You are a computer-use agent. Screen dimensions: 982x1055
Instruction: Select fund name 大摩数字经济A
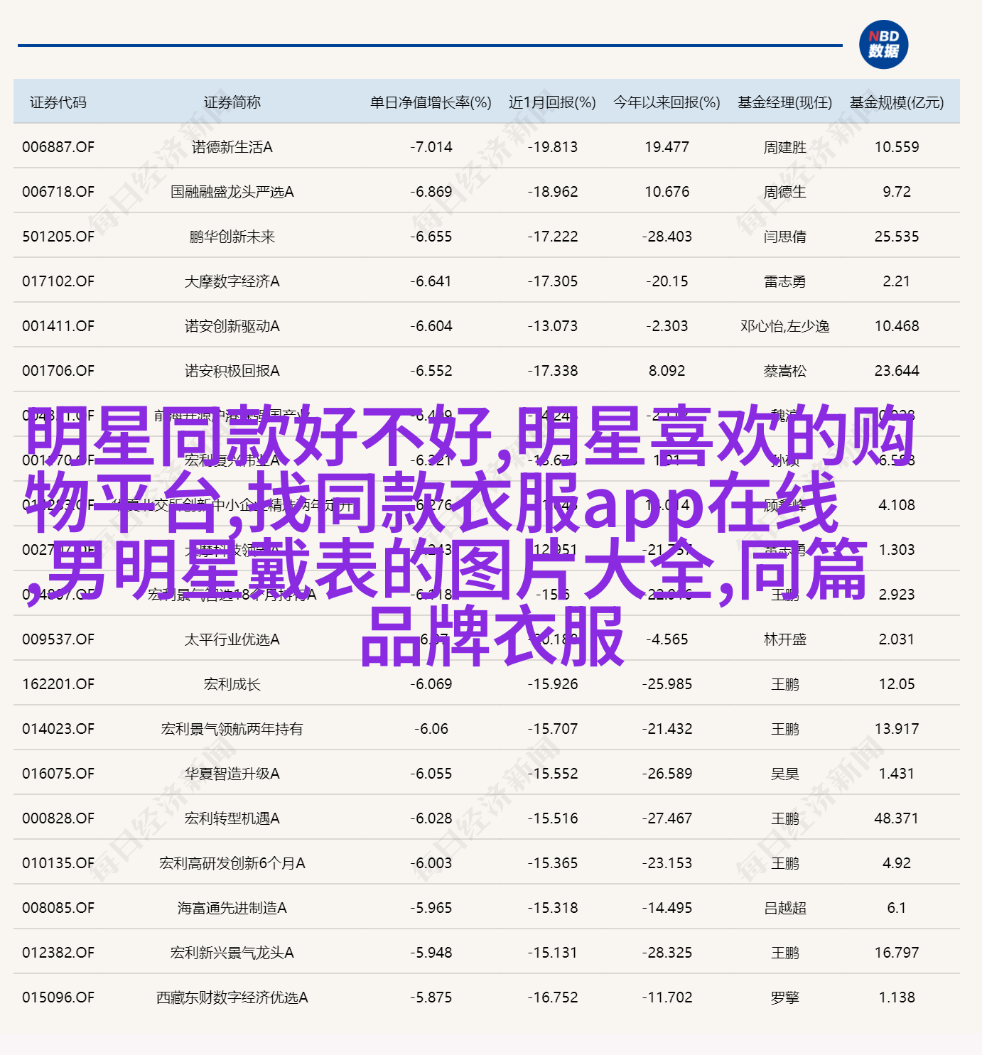point(232,281)
